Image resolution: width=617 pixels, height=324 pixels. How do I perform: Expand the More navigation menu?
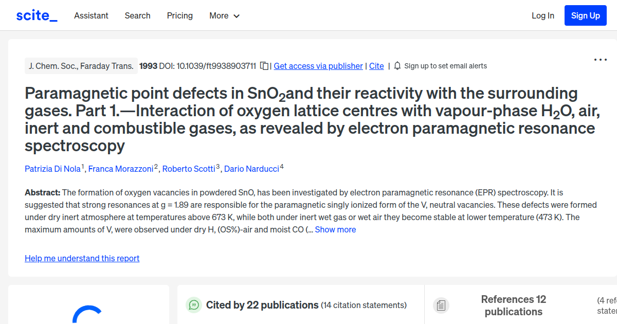point(224,15)
